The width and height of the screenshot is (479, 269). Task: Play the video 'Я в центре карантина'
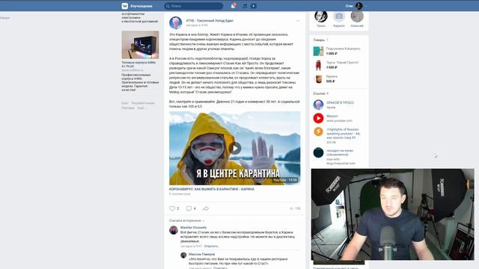(234, 148)
